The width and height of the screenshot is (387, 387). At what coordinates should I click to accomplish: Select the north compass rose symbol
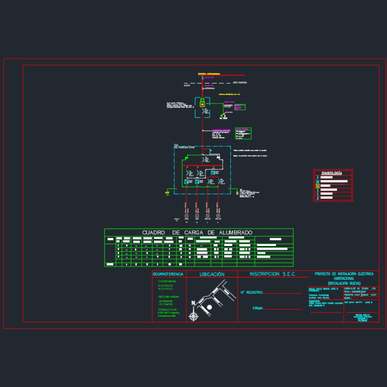(194, 316)
